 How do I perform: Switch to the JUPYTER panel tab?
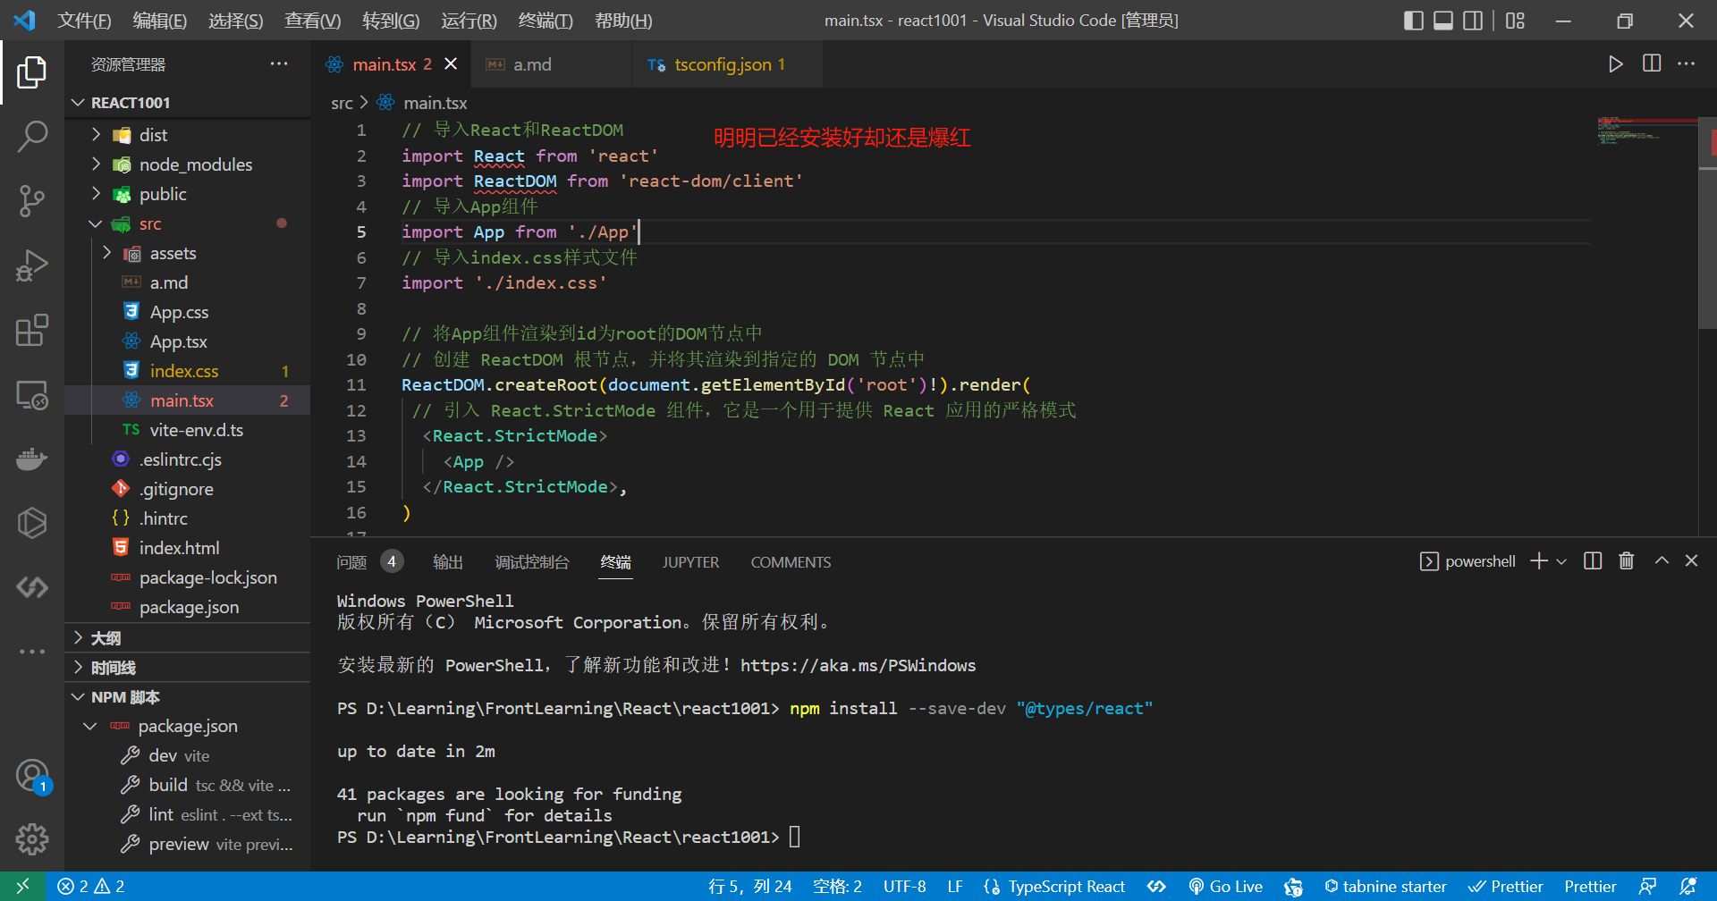pyautogui.click(x=690, y=561)
